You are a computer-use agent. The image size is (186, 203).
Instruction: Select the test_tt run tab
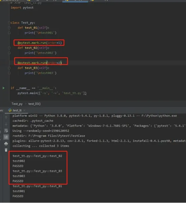pos(17,110)
